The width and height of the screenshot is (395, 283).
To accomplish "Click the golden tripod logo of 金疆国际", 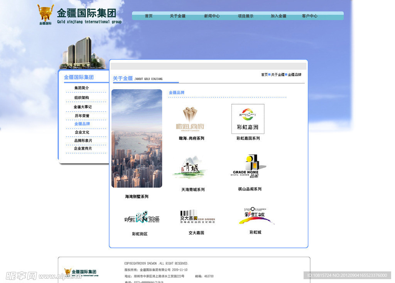I will [46, 14].
